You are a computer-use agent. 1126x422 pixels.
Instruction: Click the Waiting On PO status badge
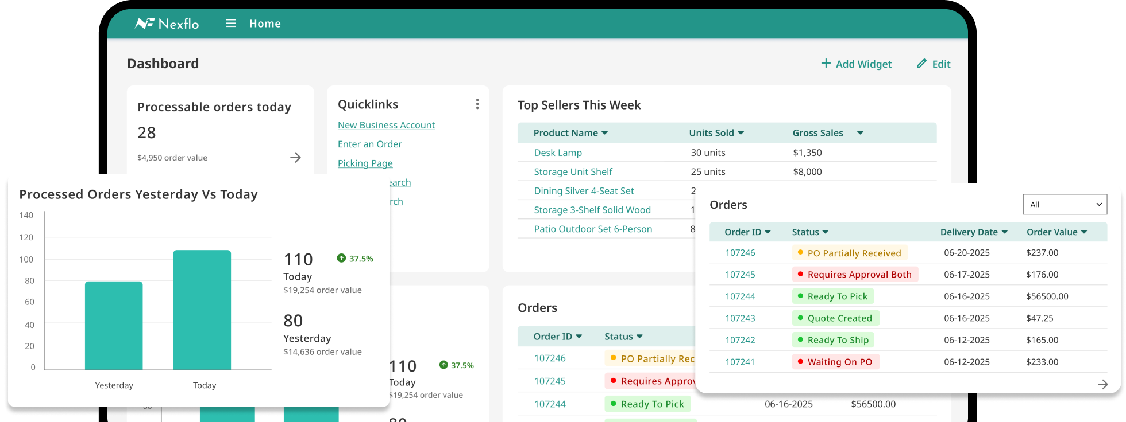coord(835,362)
